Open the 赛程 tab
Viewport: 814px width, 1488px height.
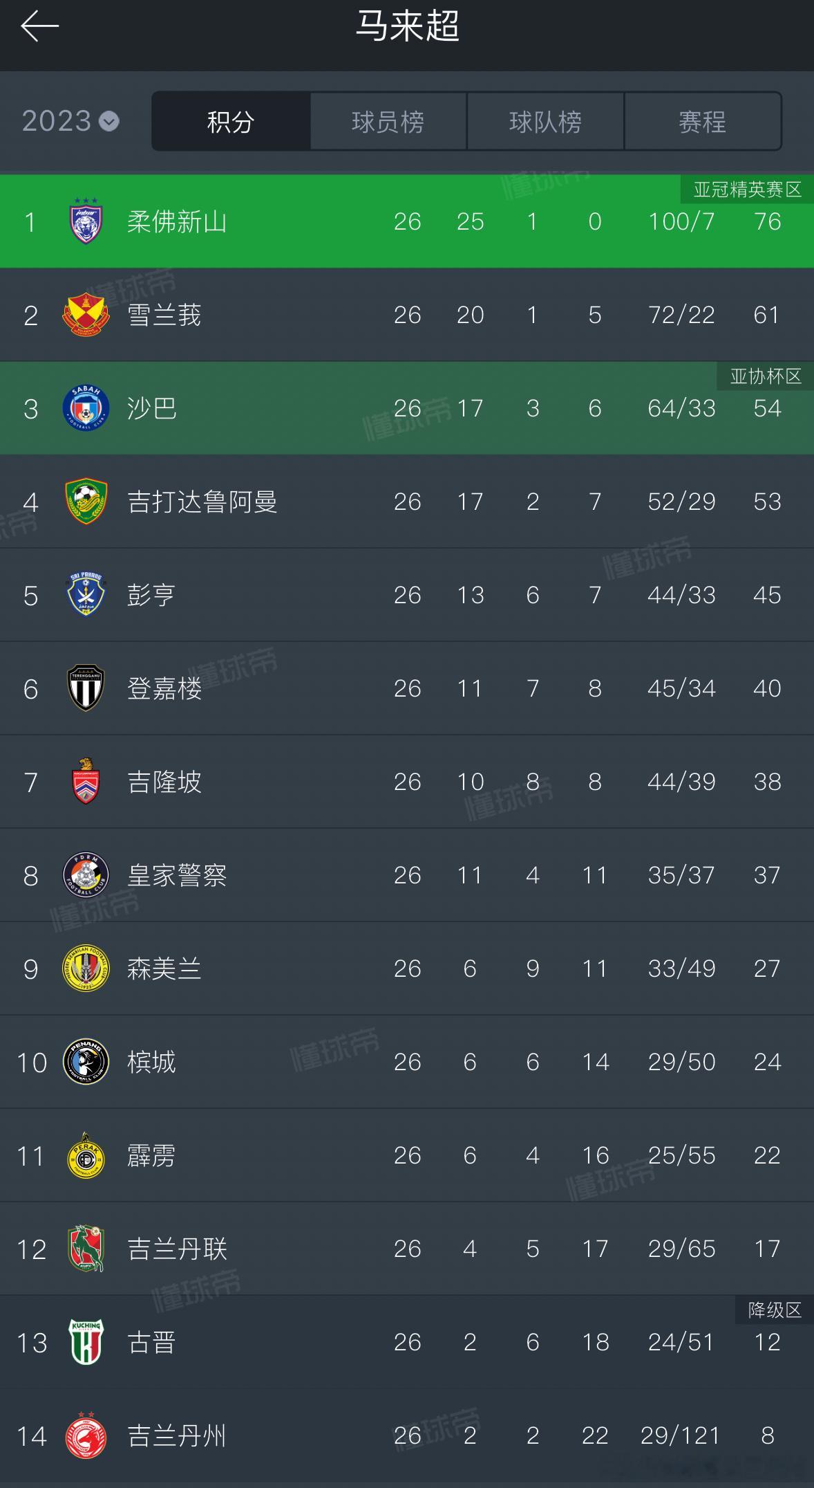[x=703, y=122]
